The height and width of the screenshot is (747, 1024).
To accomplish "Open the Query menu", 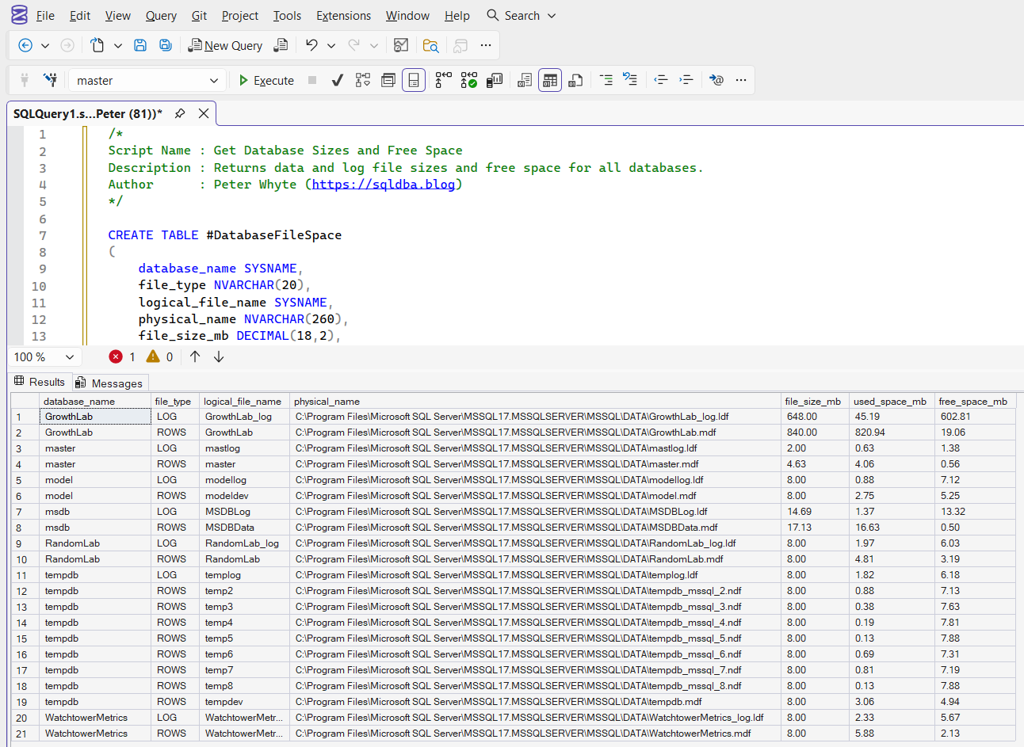I will point(161,15).
